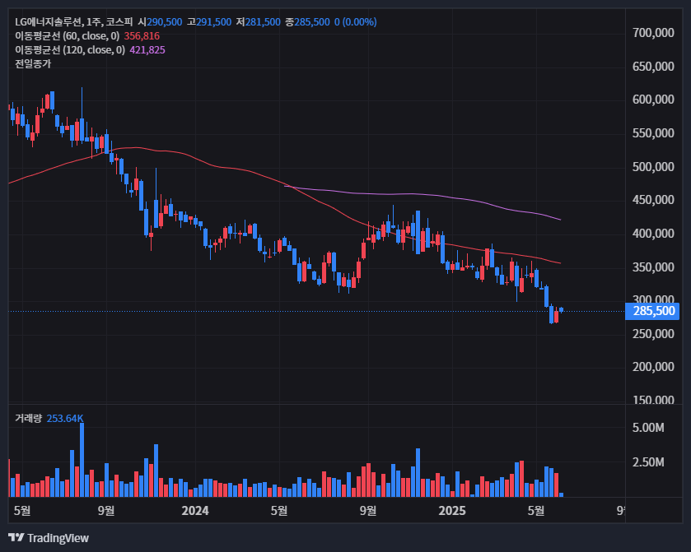
Task: Click the 200,000 price axis label
Action: (x=653, y=367)
